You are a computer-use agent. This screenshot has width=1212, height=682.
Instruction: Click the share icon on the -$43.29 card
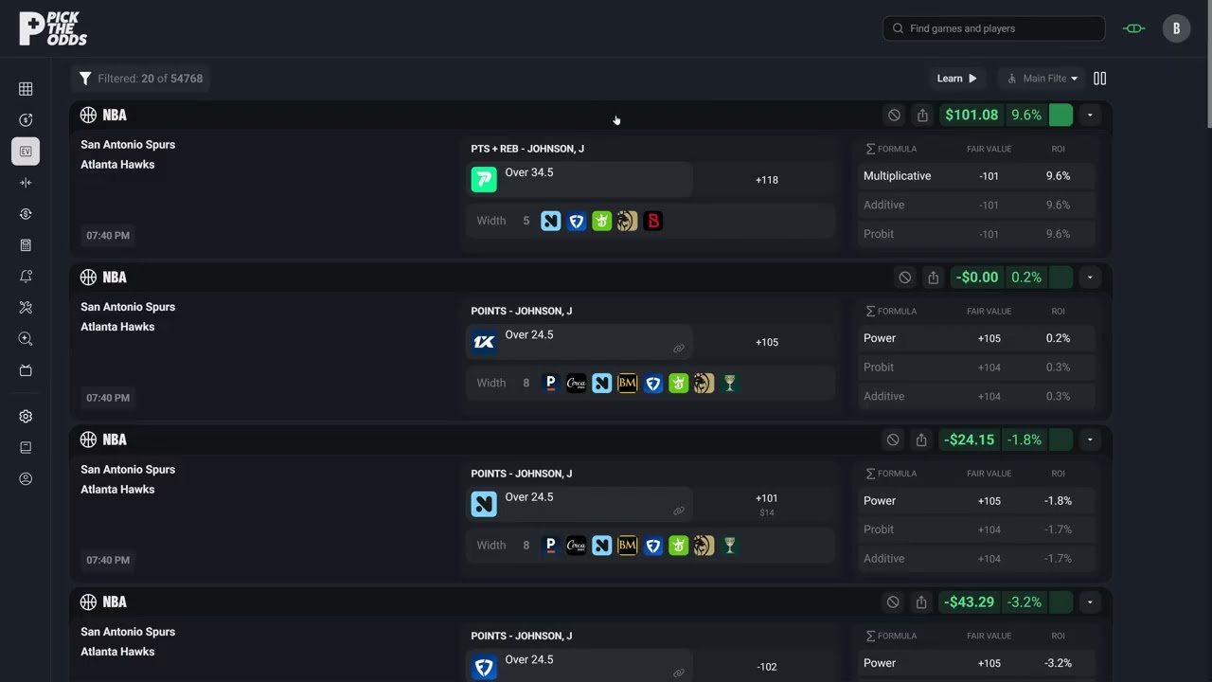point(921,602)
